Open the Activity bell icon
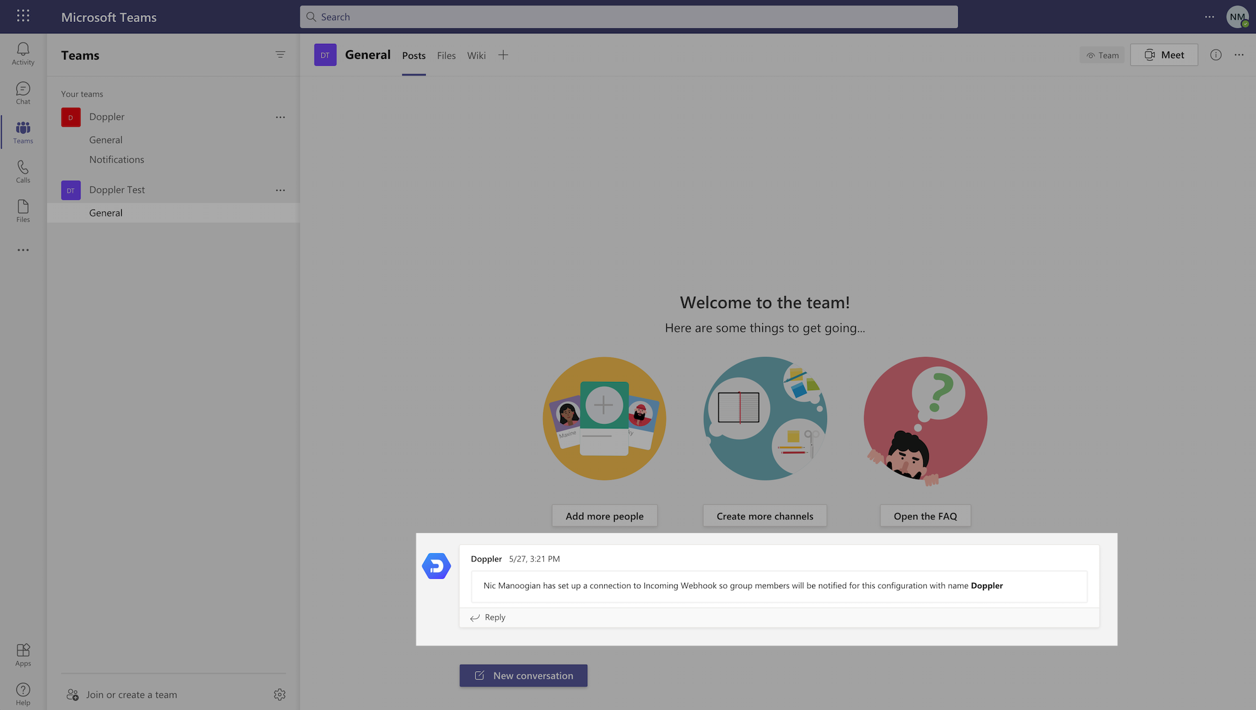Screen dimensions: 1256x710 23,53
